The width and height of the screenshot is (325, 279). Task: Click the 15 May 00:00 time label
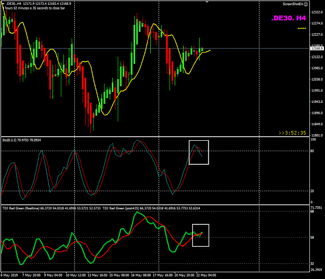point(120,275)
